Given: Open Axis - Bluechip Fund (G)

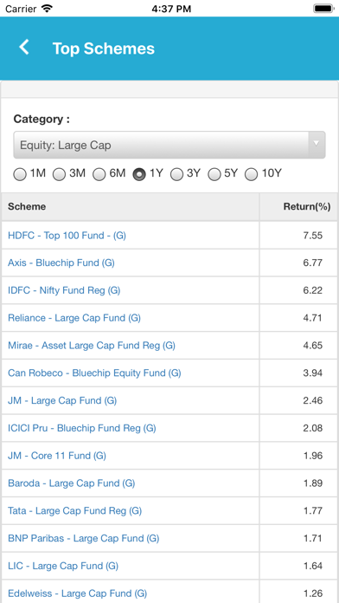Looking at the screenshot, I should coord(61,263).
